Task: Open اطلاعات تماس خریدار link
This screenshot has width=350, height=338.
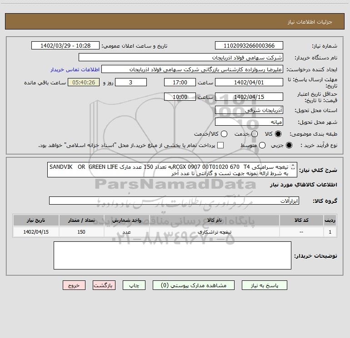Action: [x=75, y=69]
